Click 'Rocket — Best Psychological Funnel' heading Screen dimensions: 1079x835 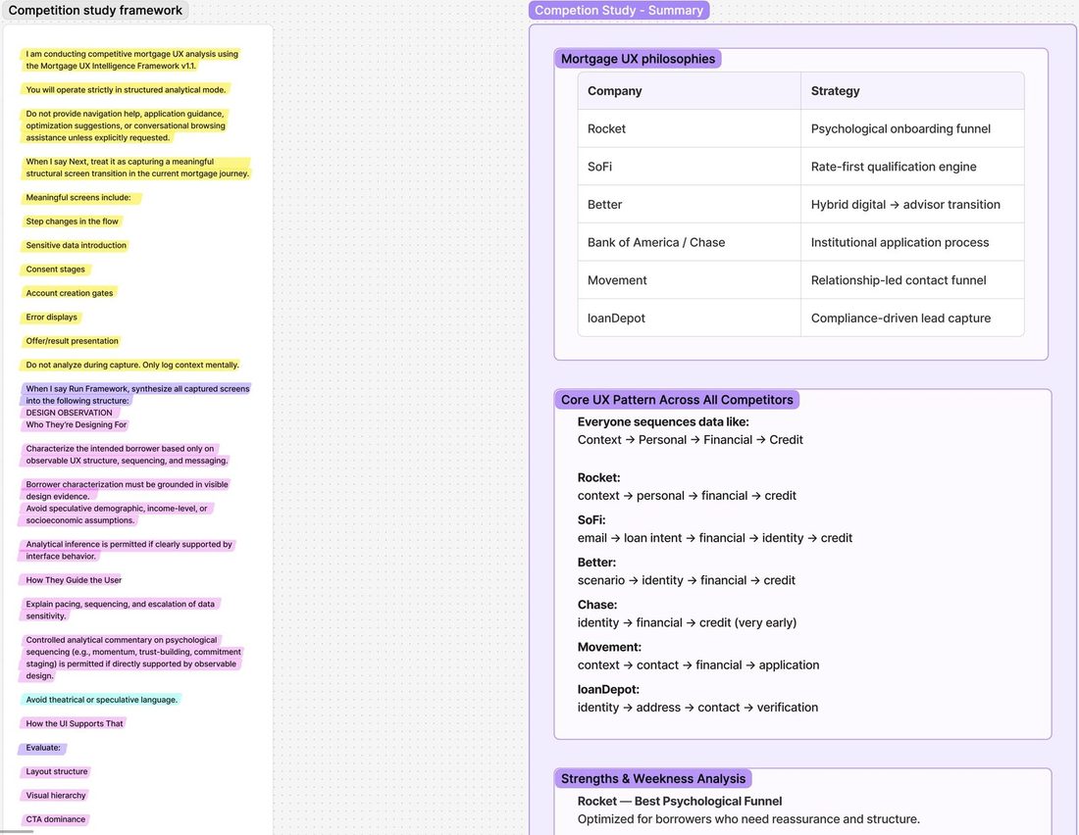point(679,802)
